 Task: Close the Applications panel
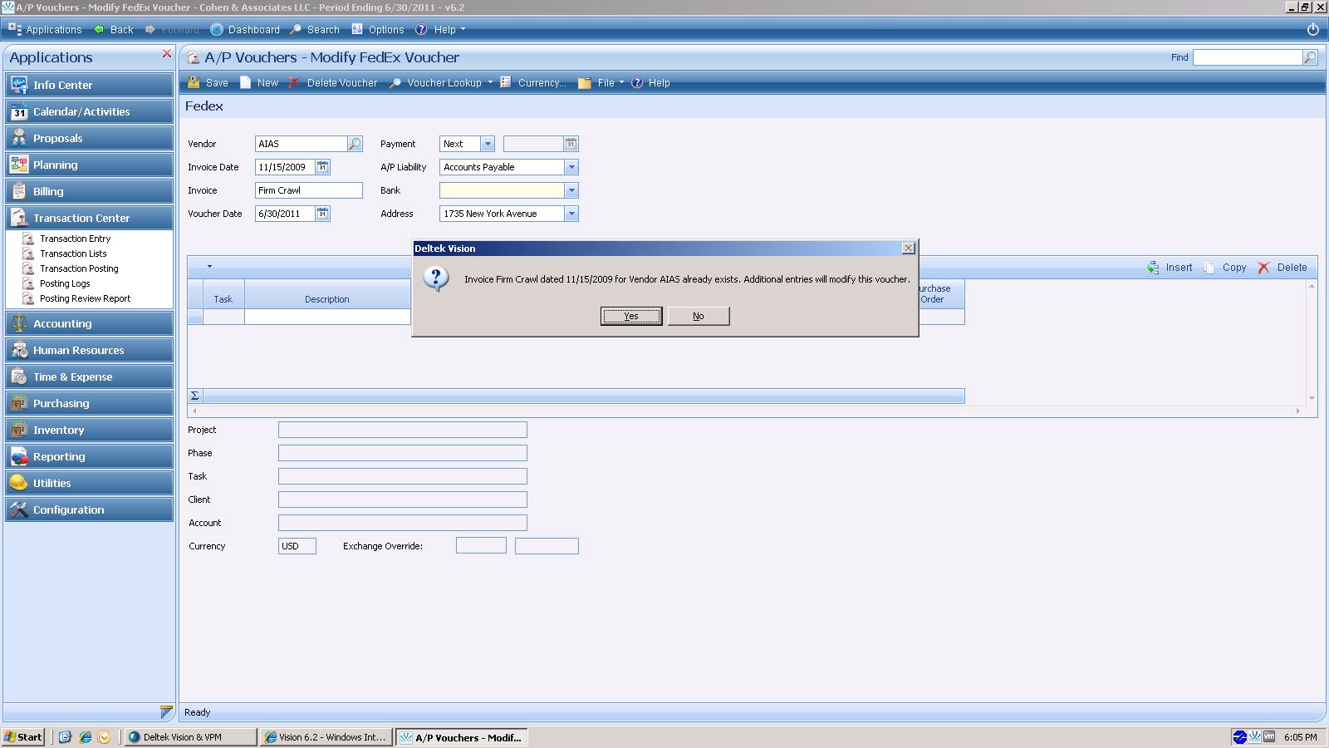click(x=167, y=53)
